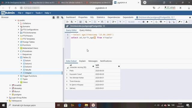
Task: Open Notifications output tab
Action: coord(106,61)
